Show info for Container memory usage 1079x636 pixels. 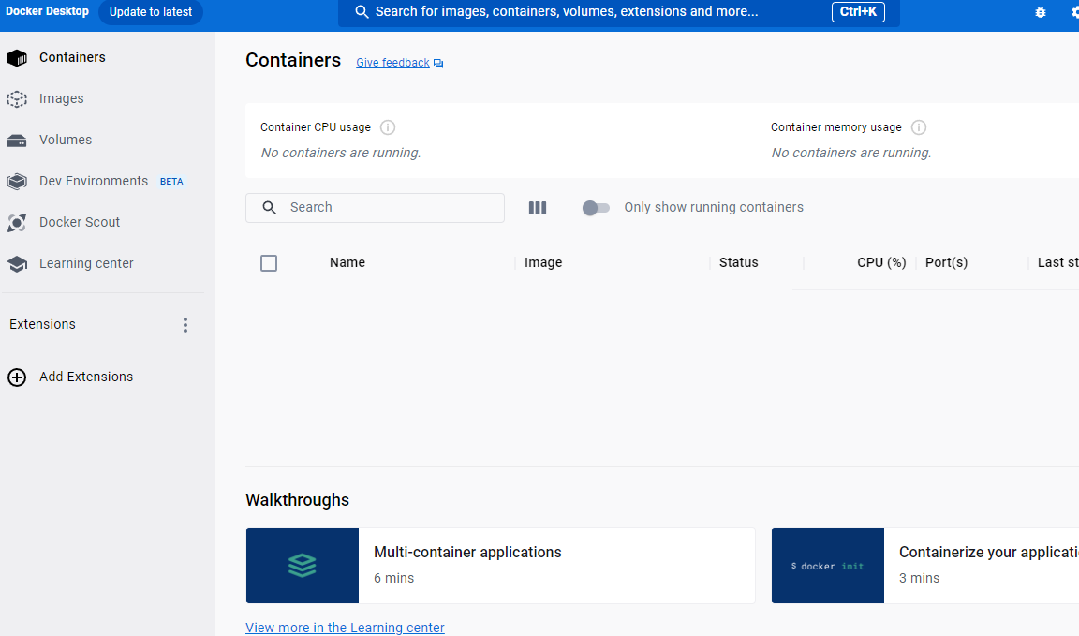coord(919,127)
